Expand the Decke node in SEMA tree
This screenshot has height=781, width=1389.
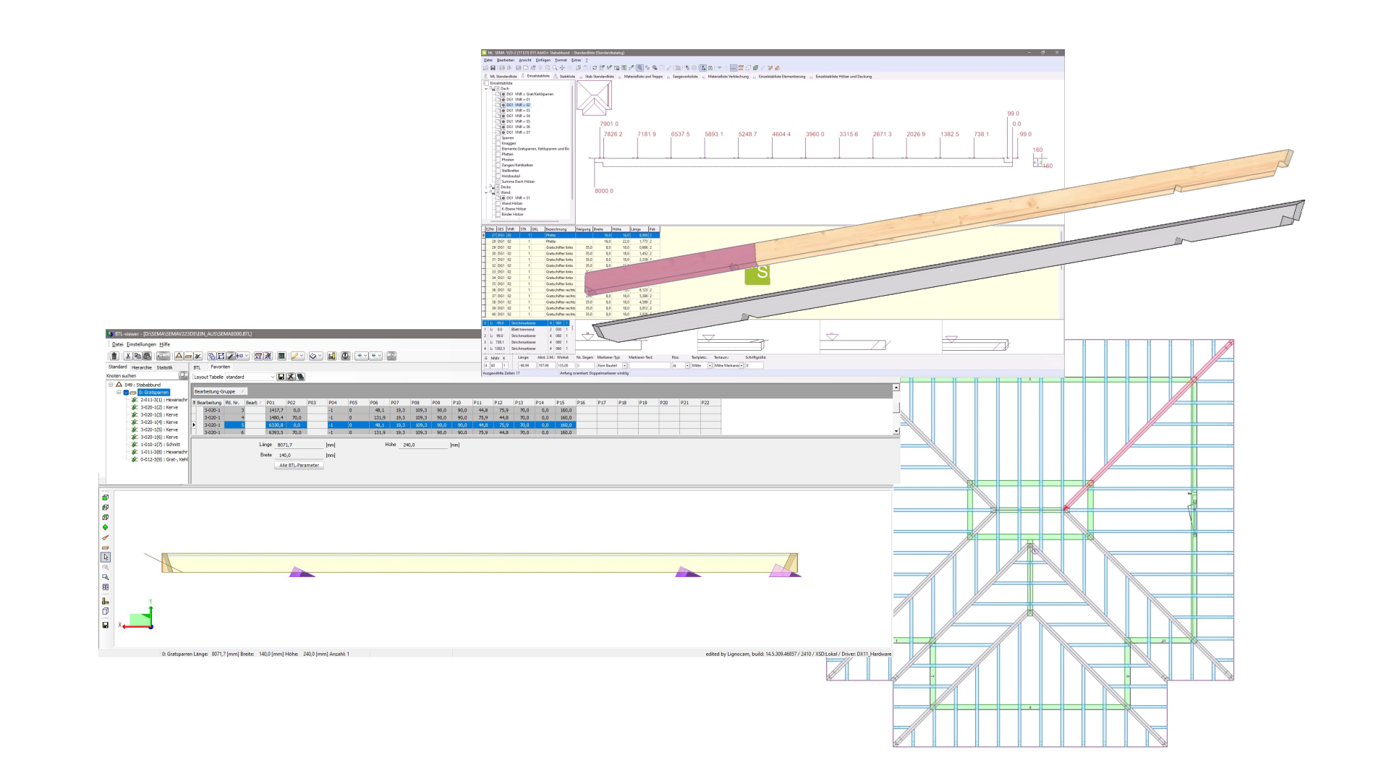(486, 187)
